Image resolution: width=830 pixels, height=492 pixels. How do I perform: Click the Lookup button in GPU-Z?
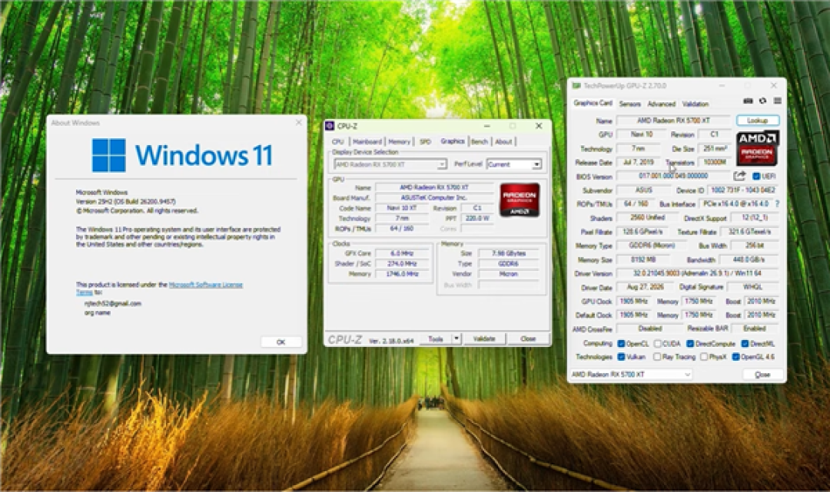pos(758,121)
